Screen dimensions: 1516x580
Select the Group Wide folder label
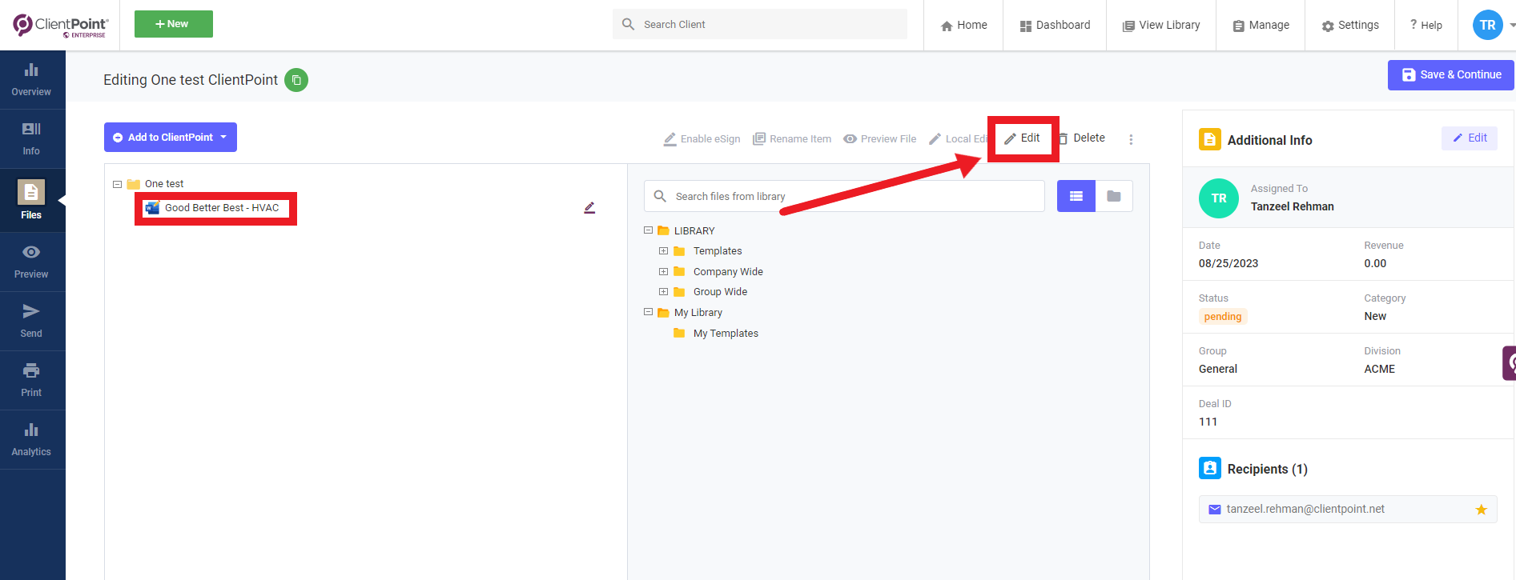[x=720, y=292]
